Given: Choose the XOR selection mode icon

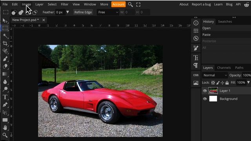Looking at the screenshot, I should (x=35, y=12).
